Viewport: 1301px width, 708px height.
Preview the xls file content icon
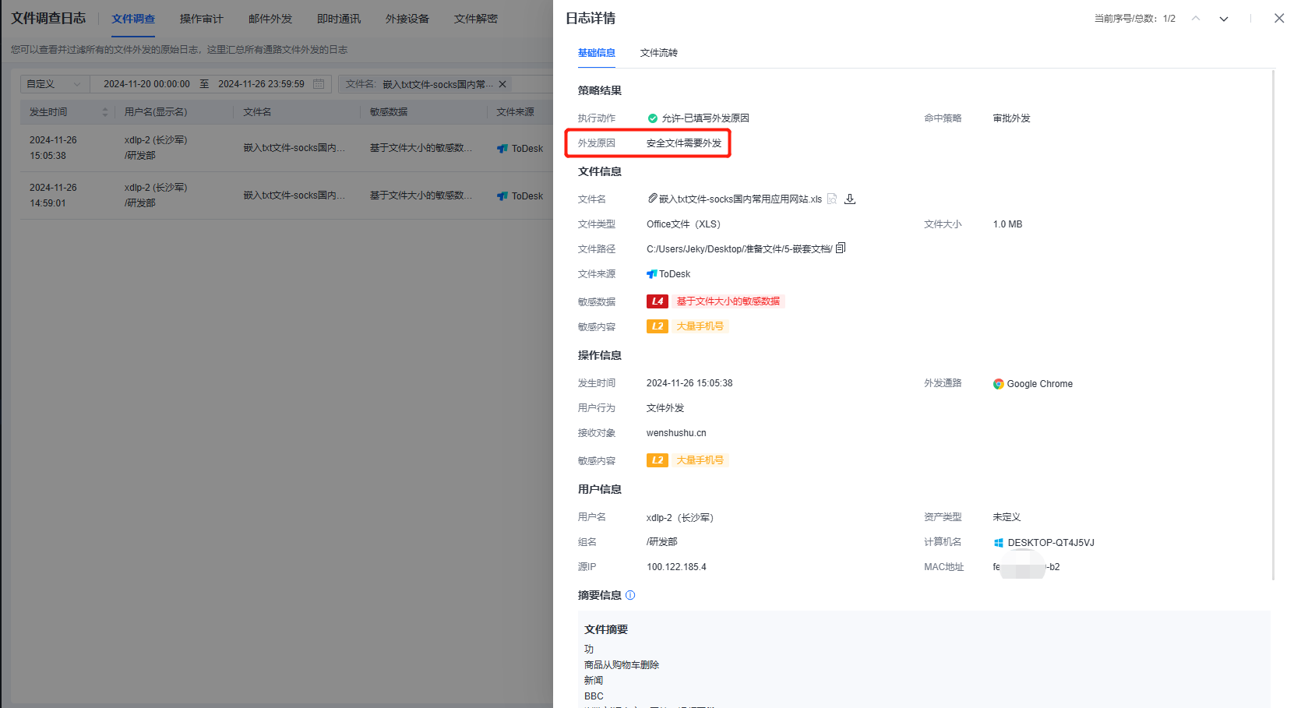click(x=832, y=199)
